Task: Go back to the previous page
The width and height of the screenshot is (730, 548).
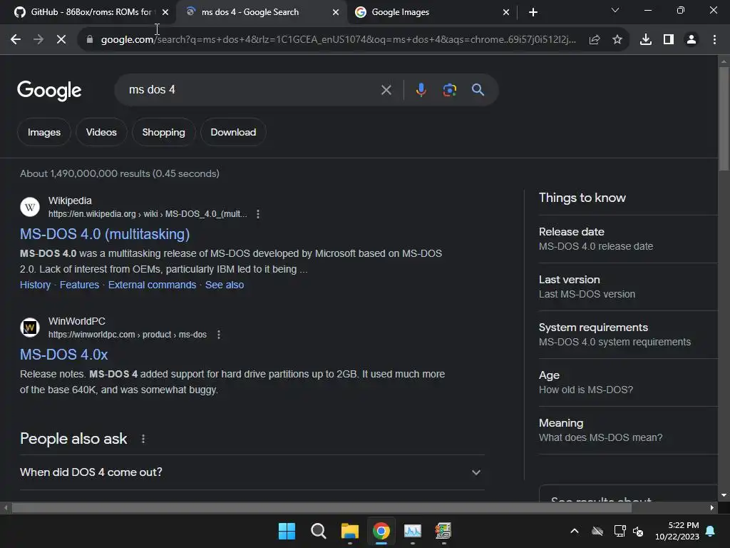Action: (16, 40)
